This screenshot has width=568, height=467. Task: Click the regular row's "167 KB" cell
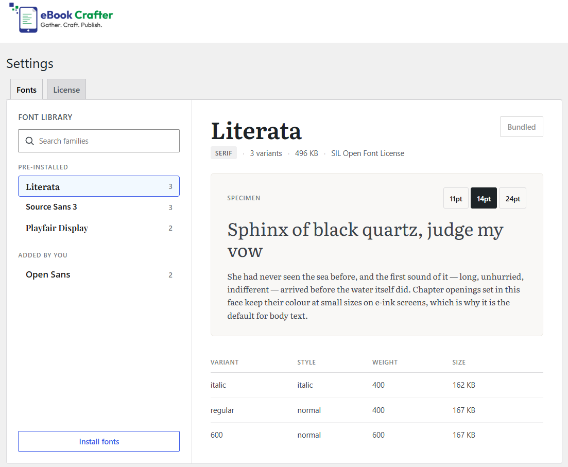point(463,410)
